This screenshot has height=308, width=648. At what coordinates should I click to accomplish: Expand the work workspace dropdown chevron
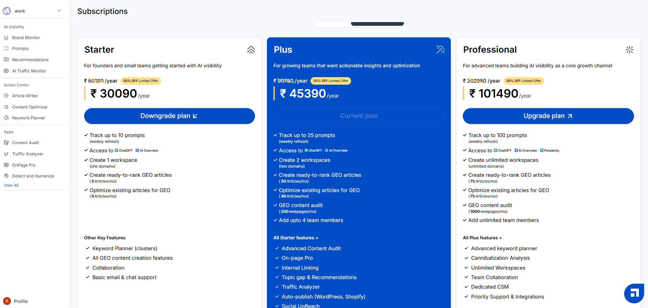(59, 11)
